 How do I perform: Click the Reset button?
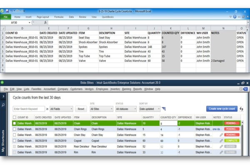(81, 109)
